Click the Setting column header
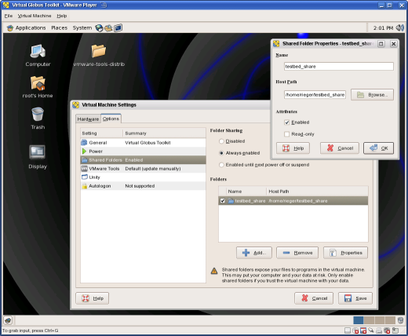 pos(101,133)
